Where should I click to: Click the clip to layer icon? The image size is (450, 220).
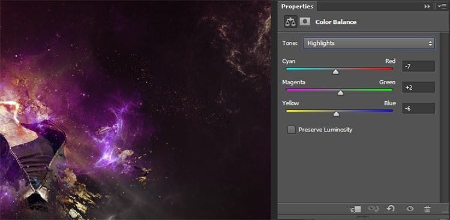pos(356,209)
